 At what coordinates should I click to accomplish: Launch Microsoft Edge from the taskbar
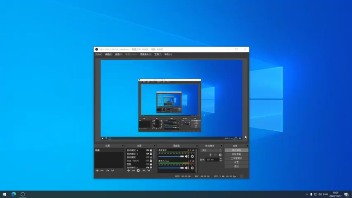(14, 194)
